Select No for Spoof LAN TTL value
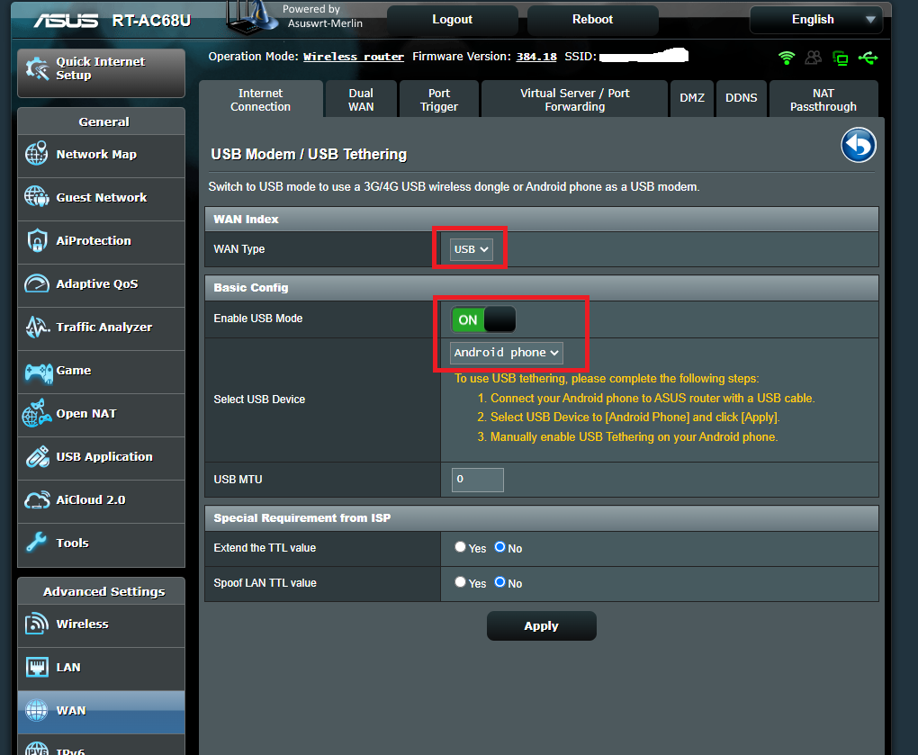 coord(500,581)
